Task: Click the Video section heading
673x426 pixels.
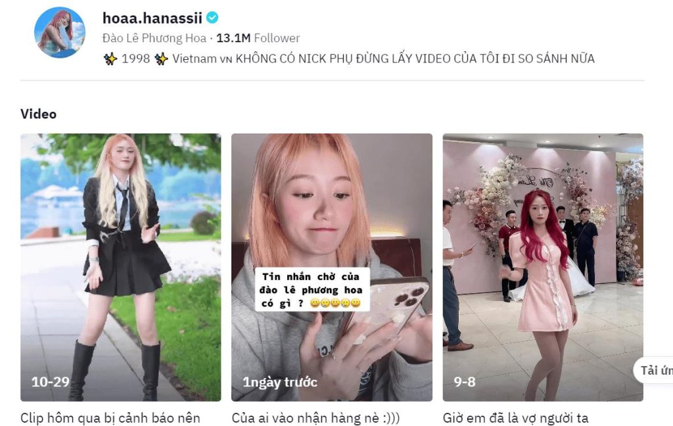Action: pyautogui.click(x=38, y=114)
